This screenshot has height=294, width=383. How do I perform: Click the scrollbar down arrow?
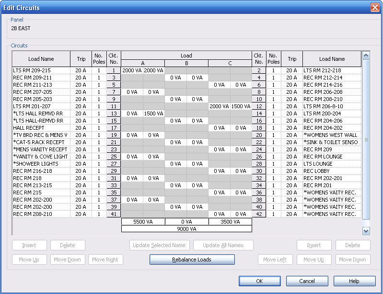coord(366,231)
